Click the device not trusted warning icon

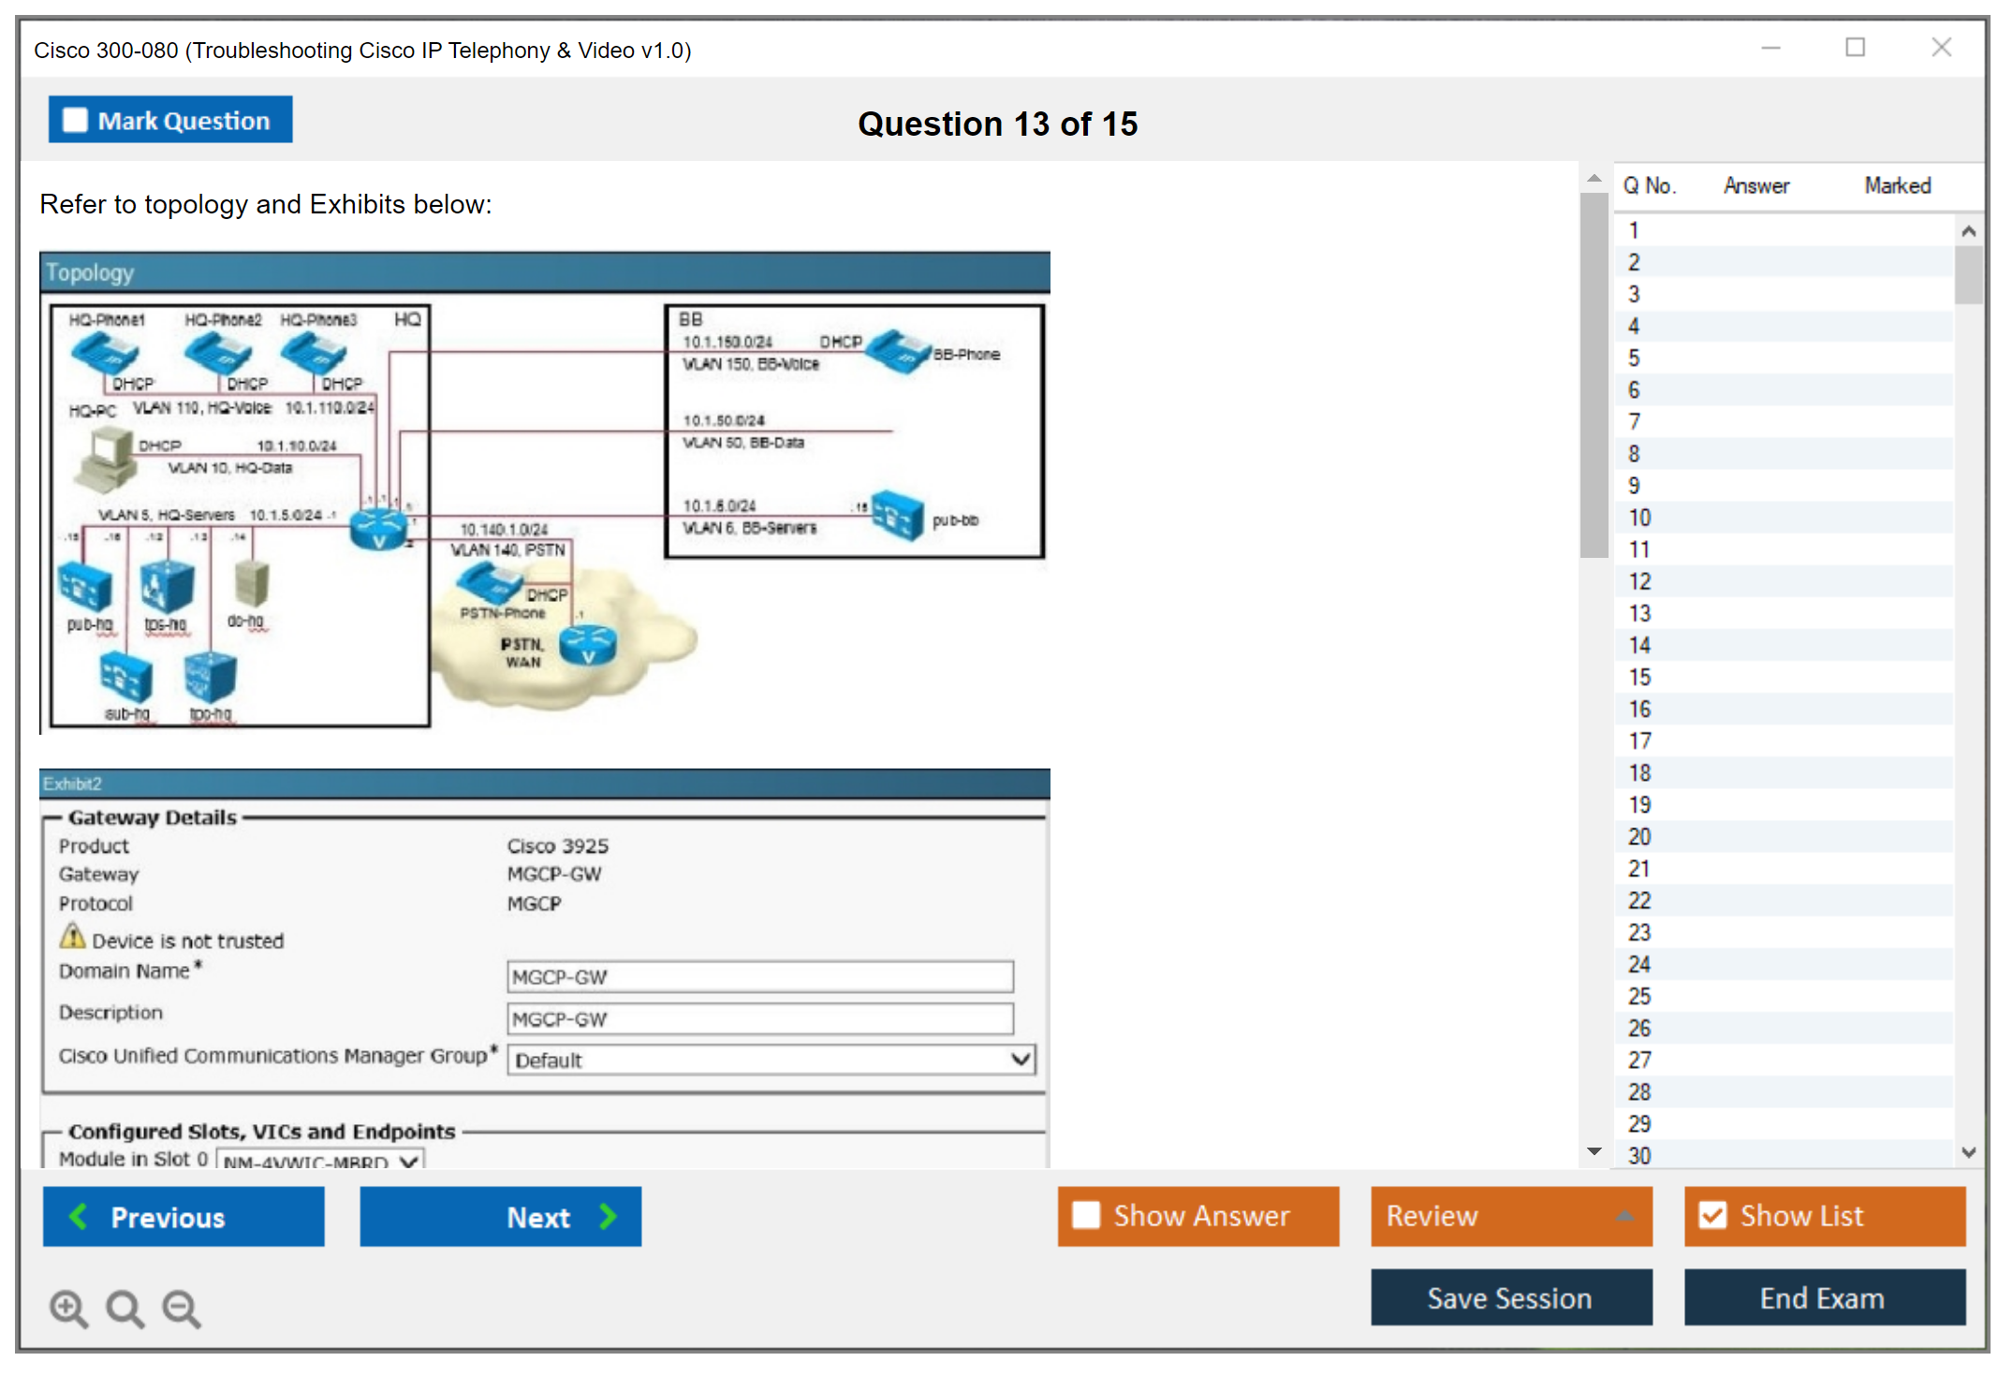(x=72, y=936)
